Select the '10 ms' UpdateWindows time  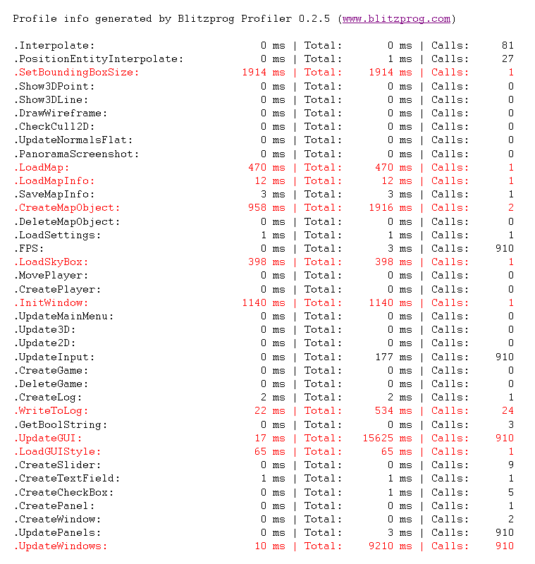click(x=270, y=546)
